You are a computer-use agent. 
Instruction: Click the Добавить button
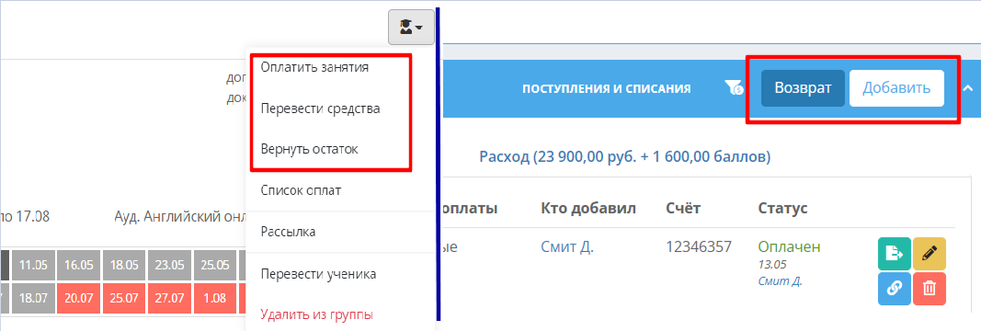896,88
